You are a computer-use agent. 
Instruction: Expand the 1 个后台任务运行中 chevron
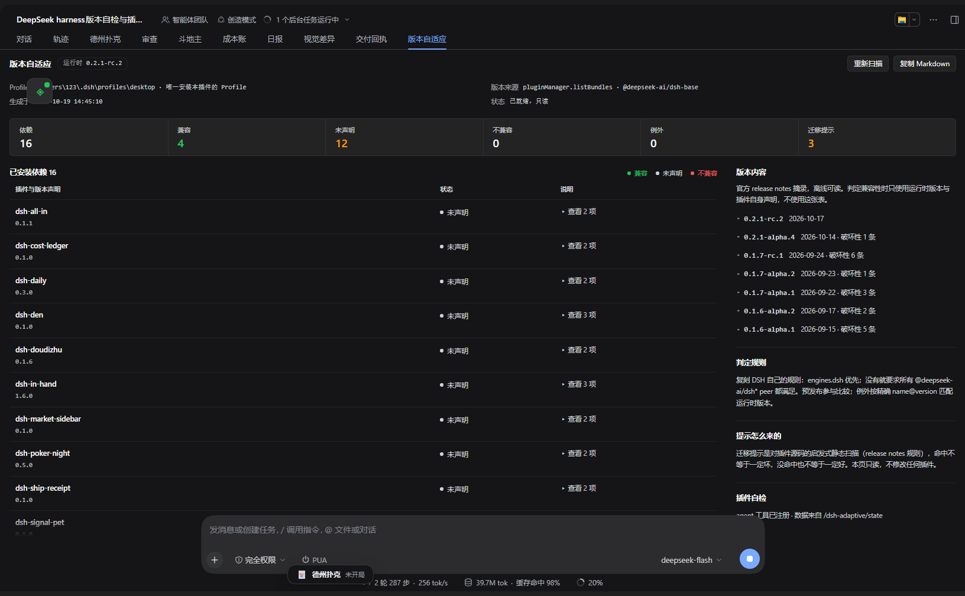coord(347,20)
